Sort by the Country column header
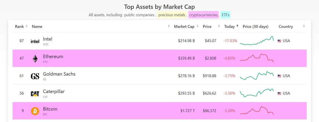 [x=286, y=27]
